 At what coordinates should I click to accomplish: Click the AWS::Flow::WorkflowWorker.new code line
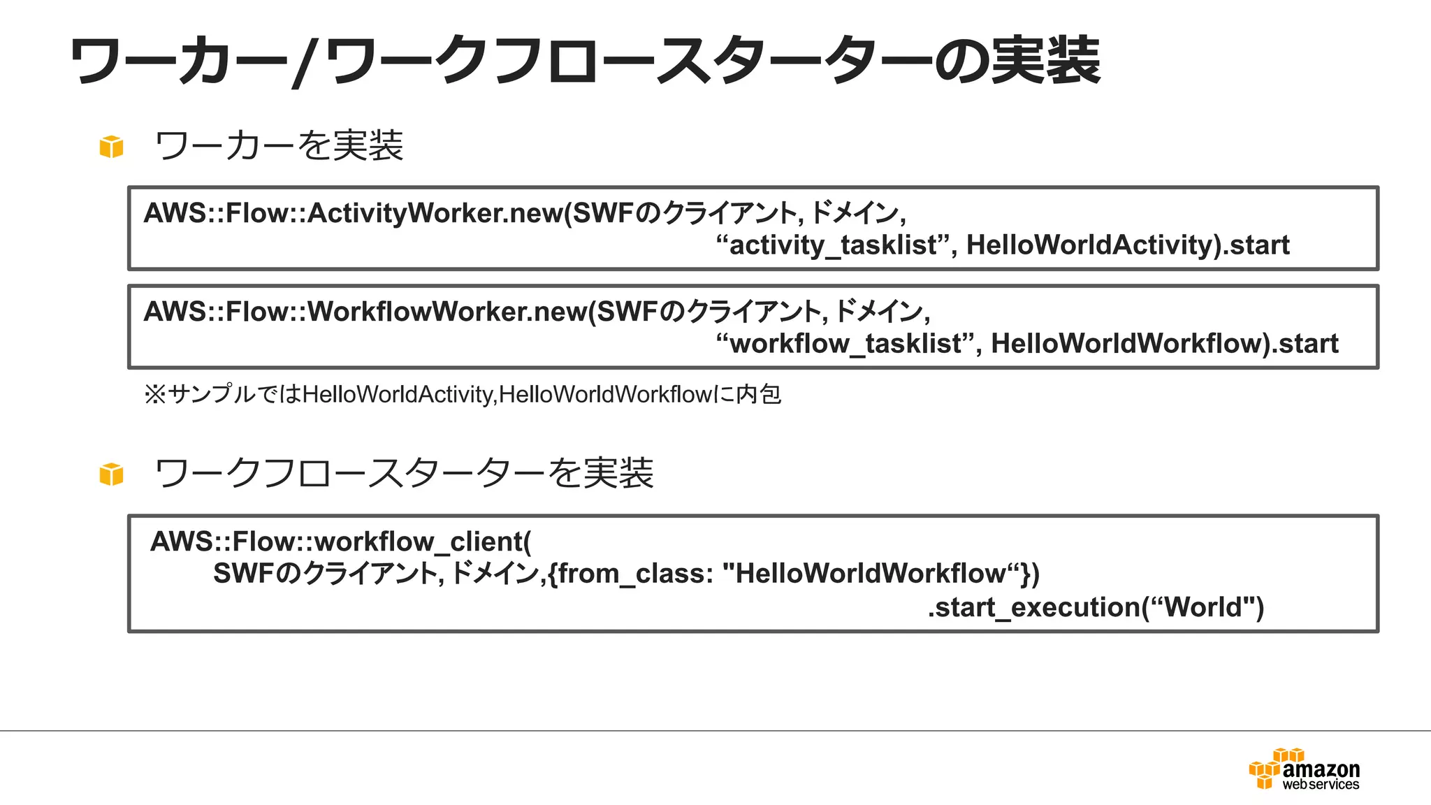click(x=537, y=312)
